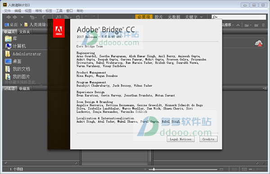
Task: Click the apply checkmark in metadata panel footer
Action: 264,163
